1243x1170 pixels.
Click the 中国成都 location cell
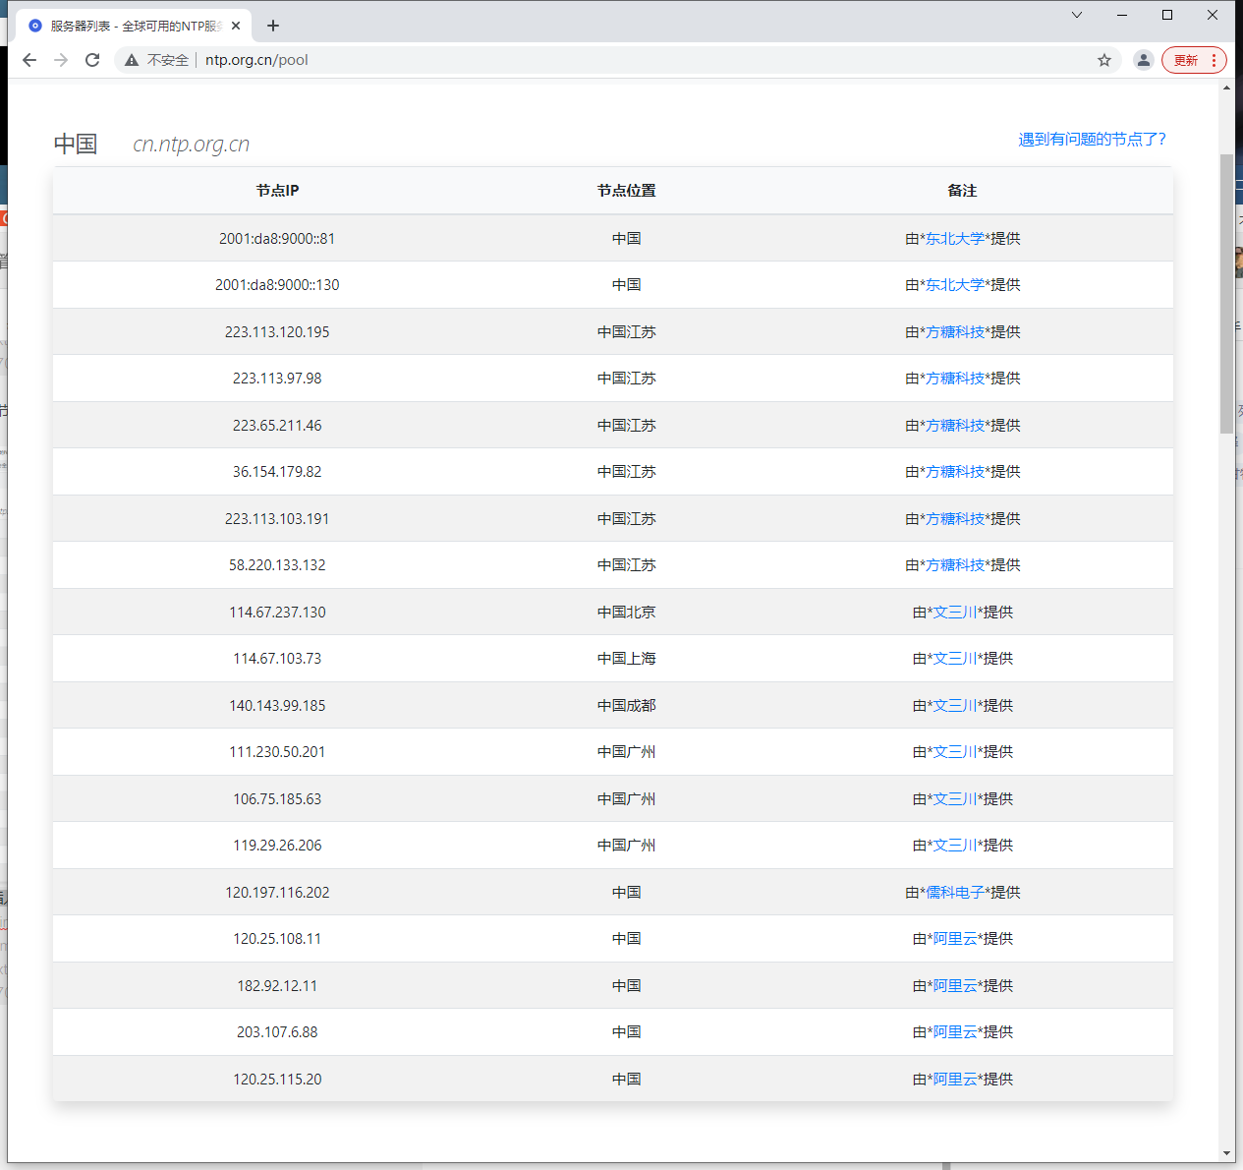(x=626, y=706)
